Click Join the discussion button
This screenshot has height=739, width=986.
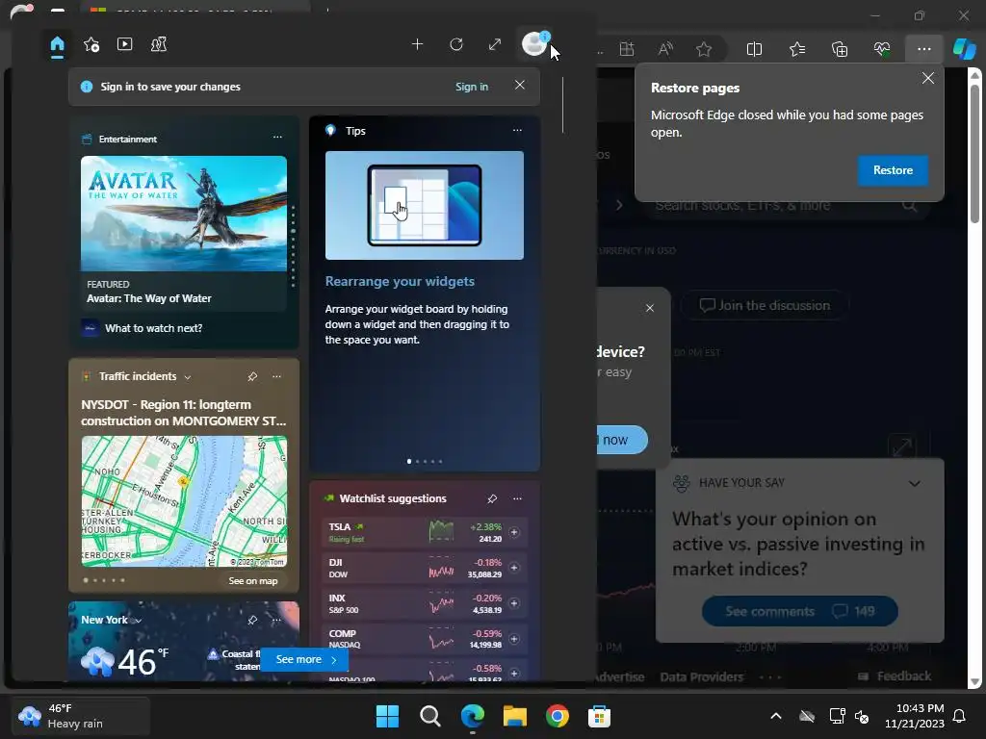[765, 305]
